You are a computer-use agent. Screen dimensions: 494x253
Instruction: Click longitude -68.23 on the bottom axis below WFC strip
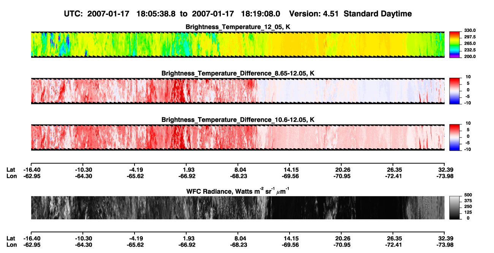238,245
